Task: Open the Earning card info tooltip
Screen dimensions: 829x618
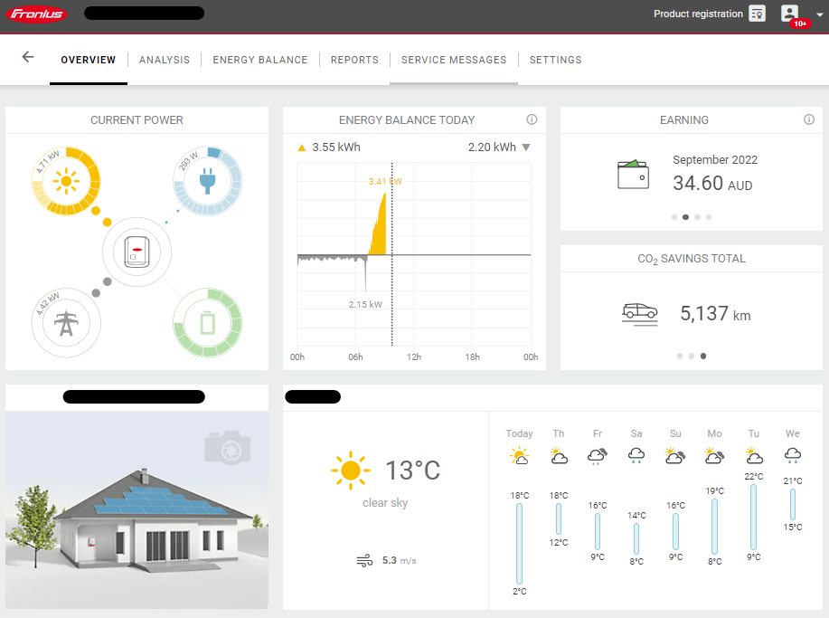Action: coord(807,119)
